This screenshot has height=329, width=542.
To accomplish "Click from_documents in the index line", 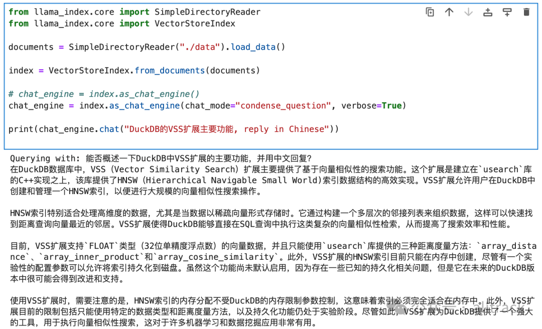I will coord(170,71).
